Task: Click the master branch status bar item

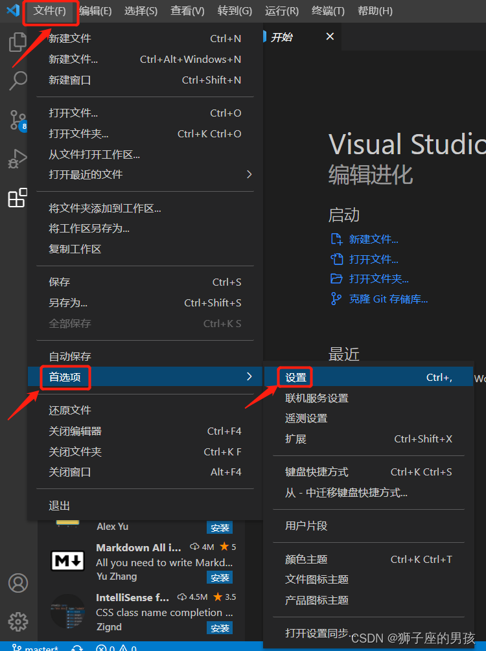Action: tap(35, 648)
